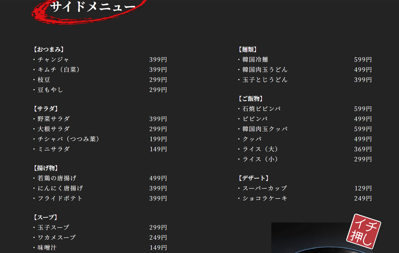Screen dimensions: 399x253
Task: Select the チャンジャ menu item
Action: click(x=53, y=60)
